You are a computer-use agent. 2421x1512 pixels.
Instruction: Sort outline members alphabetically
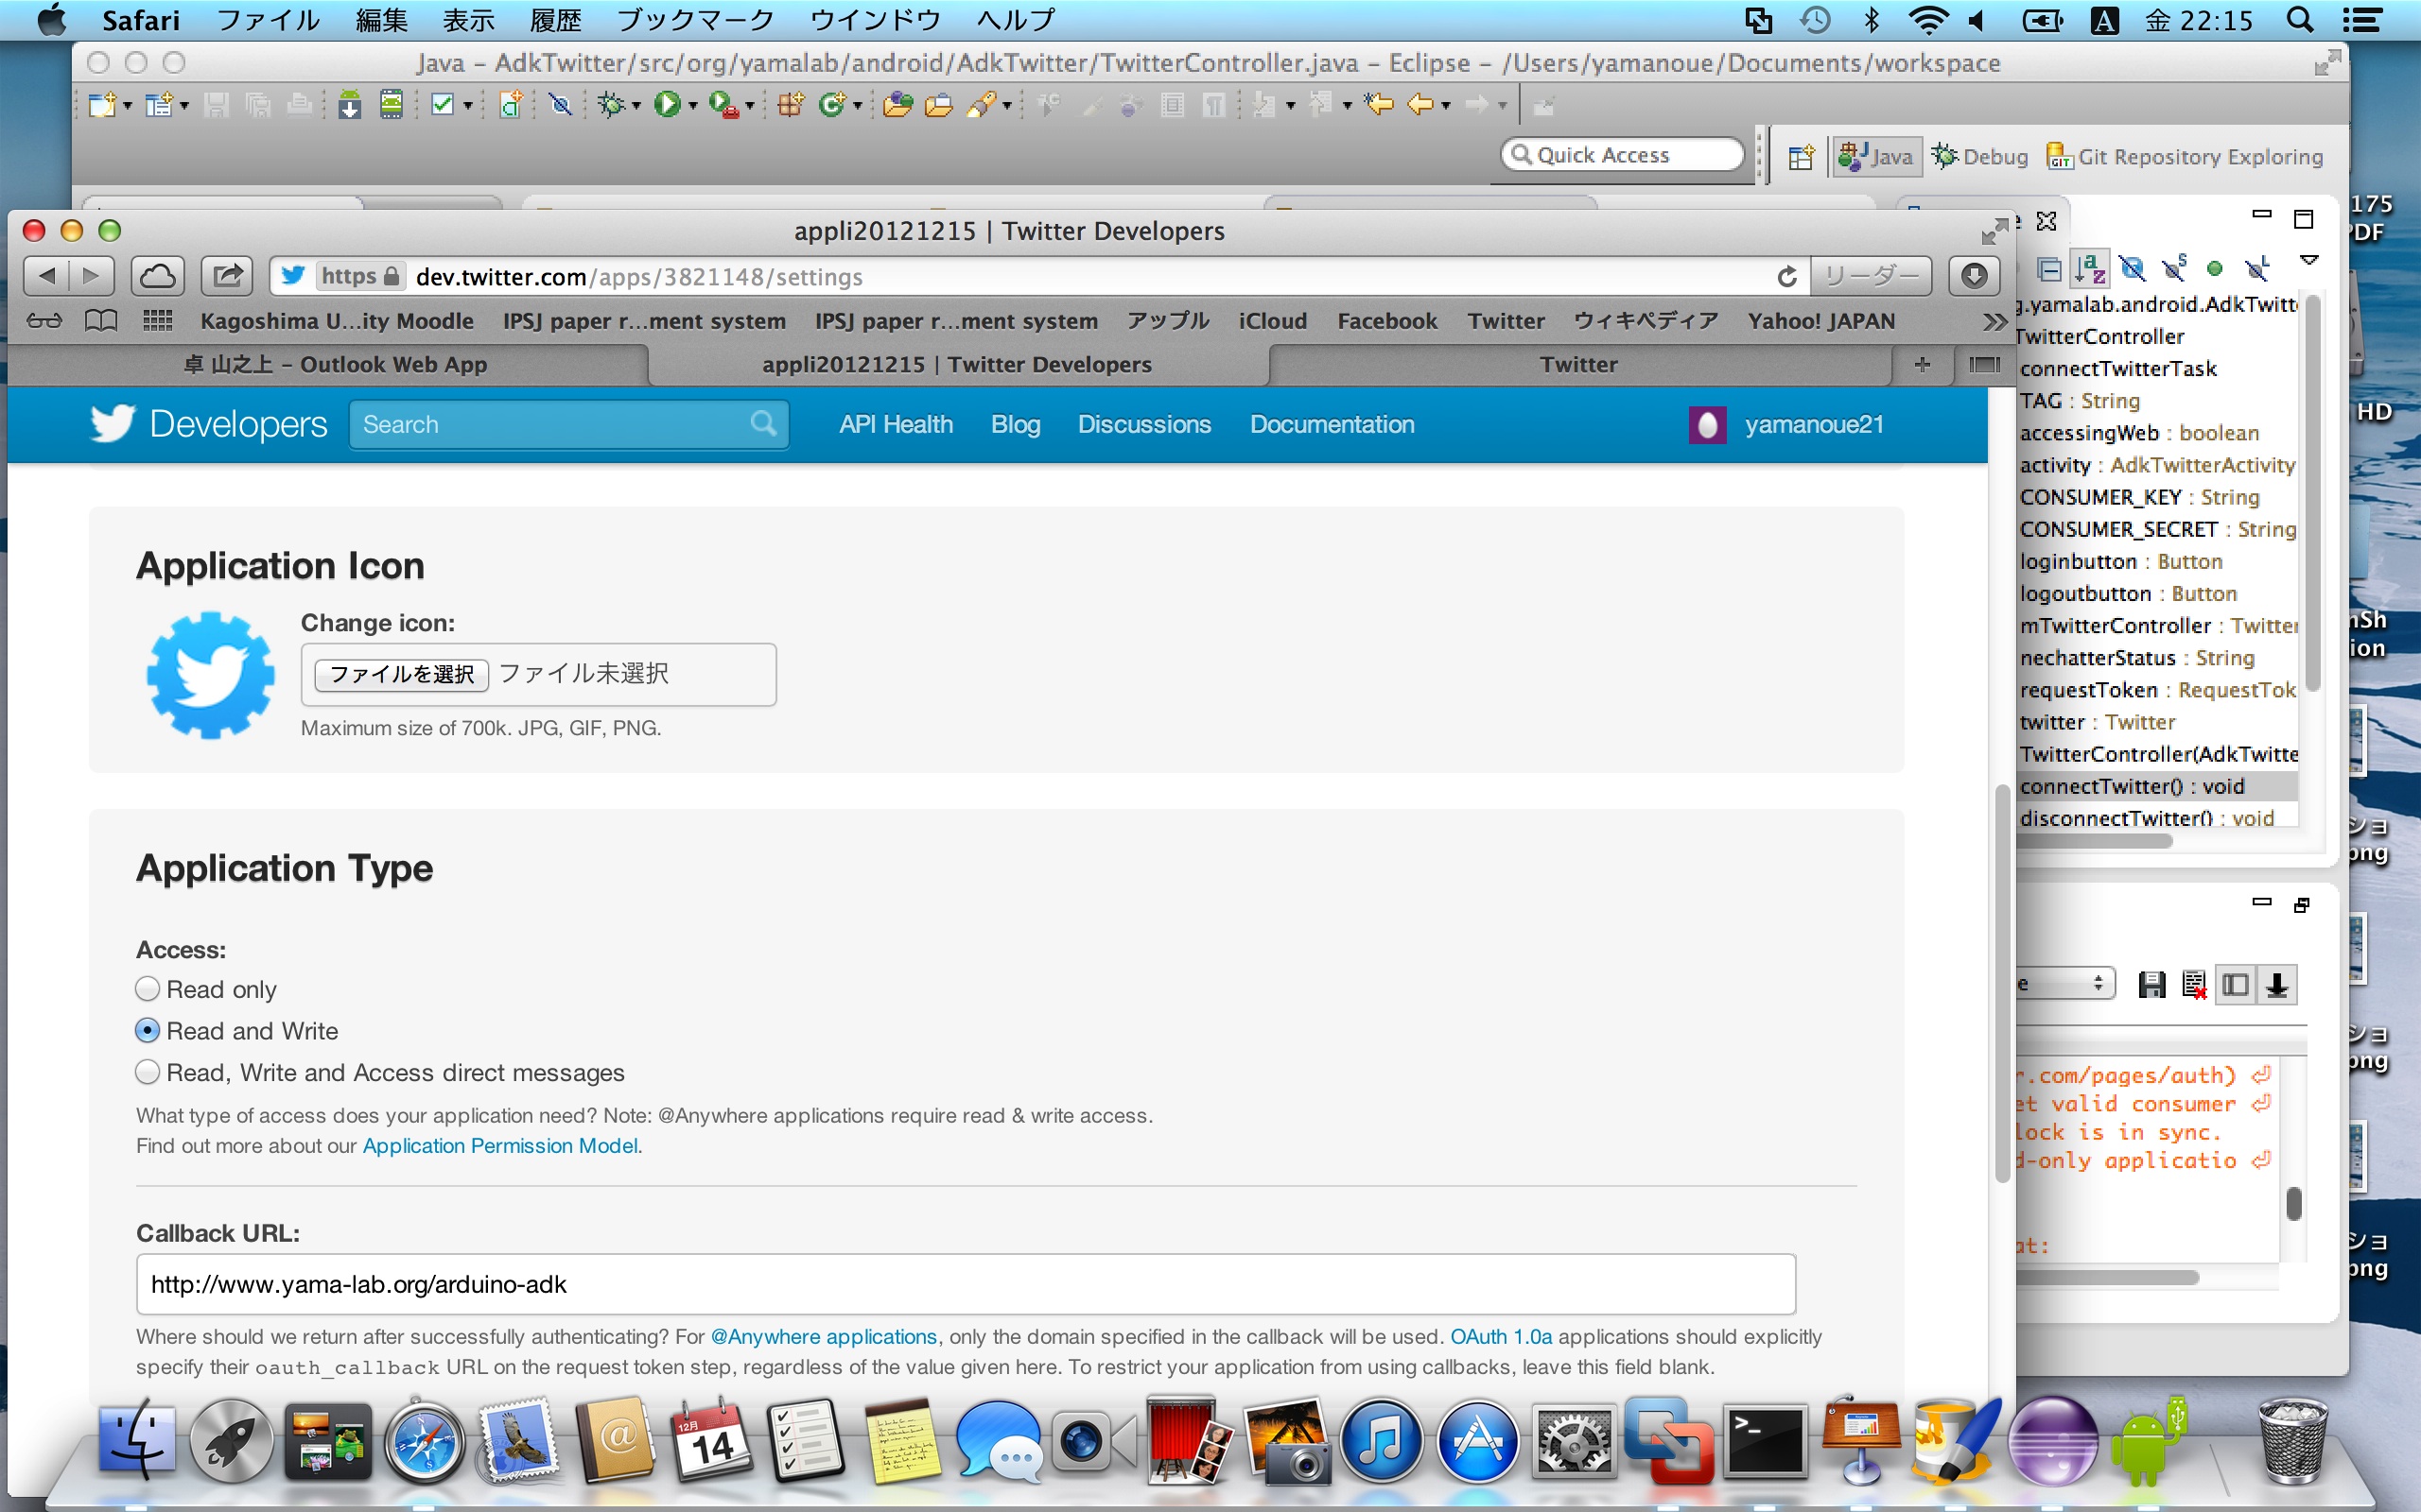(2090, 268)
